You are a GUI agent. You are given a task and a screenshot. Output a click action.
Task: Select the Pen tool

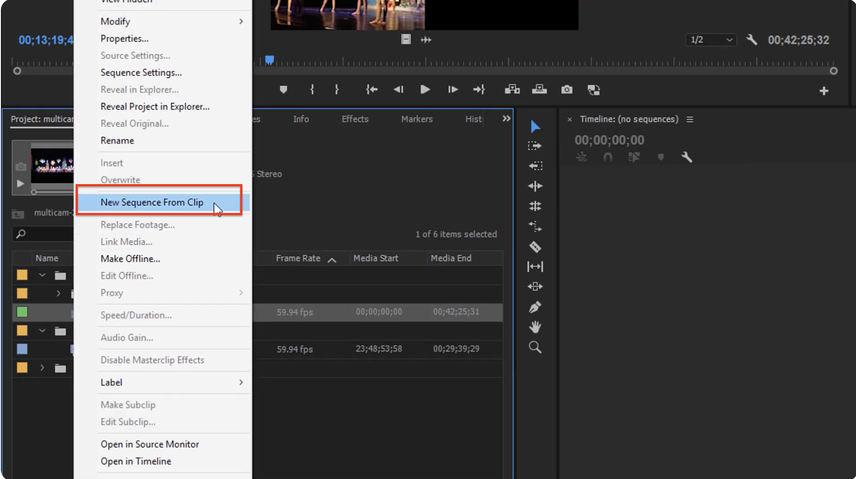point(535,307)
